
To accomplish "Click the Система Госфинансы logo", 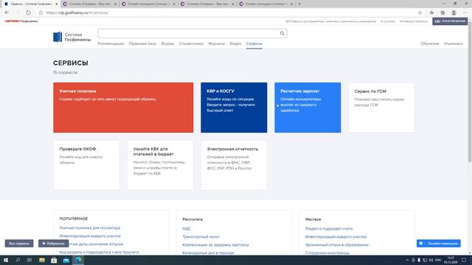I will point(72,37).
